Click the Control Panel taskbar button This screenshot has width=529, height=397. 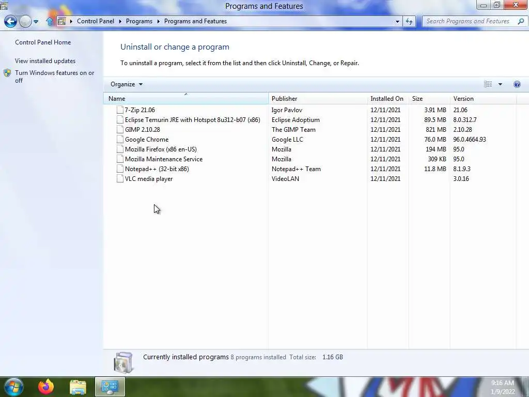(110, 387)
